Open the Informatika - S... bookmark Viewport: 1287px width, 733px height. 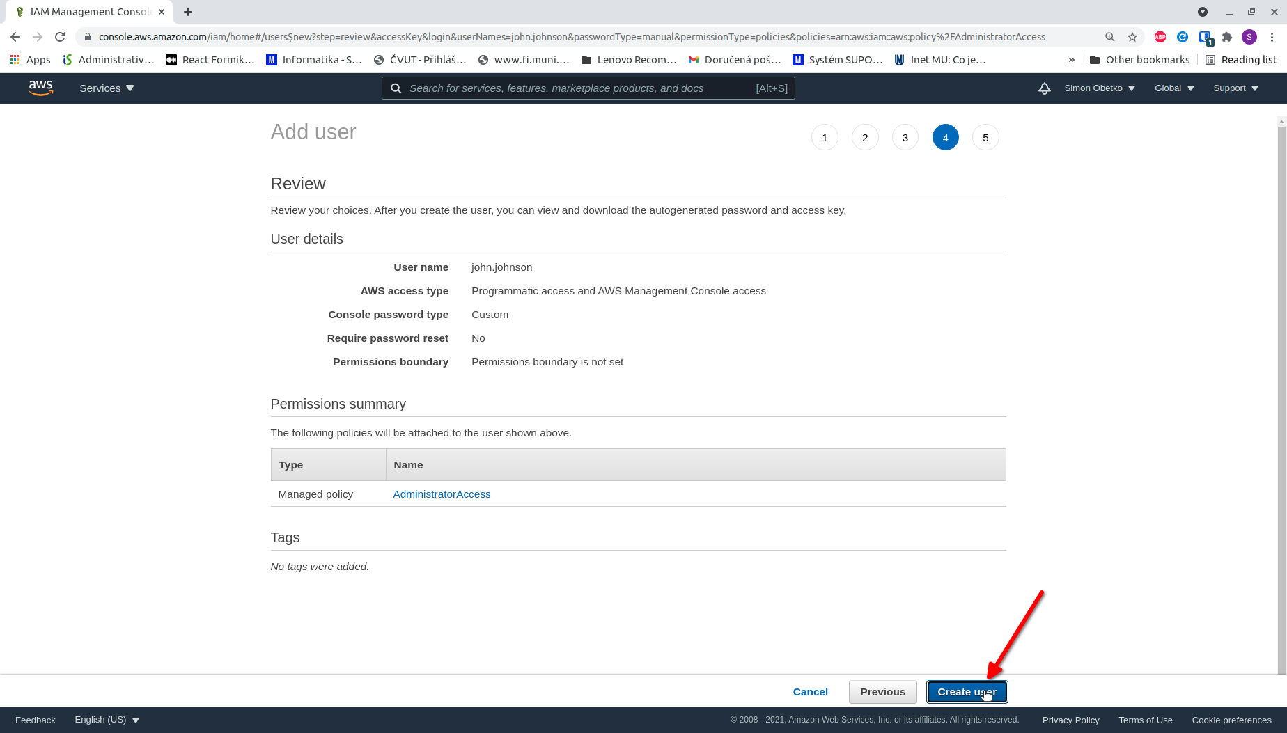314,60
